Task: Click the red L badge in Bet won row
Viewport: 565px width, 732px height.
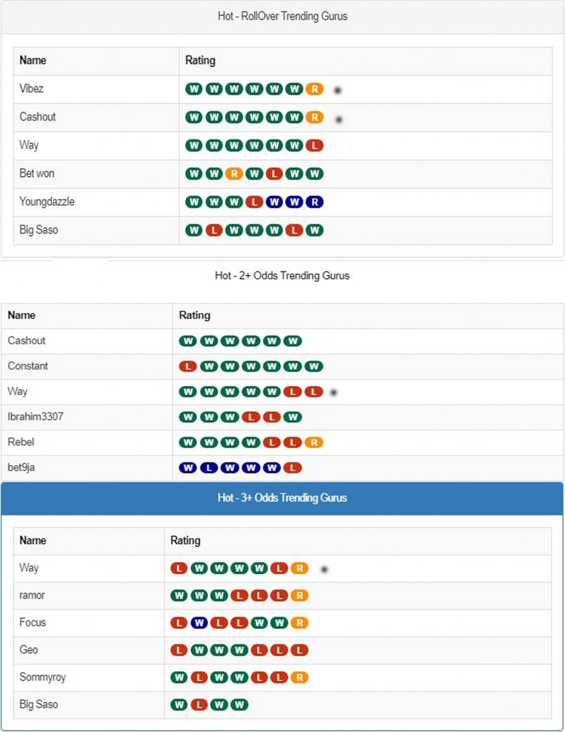Action: pyautogui.click(x=274, y=174)
